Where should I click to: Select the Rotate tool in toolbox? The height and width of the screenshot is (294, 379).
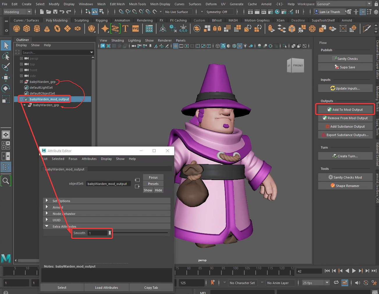6,88
